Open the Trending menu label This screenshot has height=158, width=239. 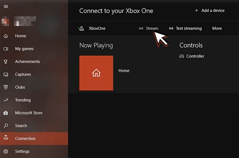click(23, 100)
